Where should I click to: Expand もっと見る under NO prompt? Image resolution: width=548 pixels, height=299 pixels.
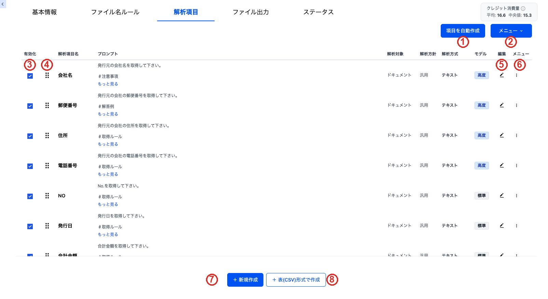[108, 204]
